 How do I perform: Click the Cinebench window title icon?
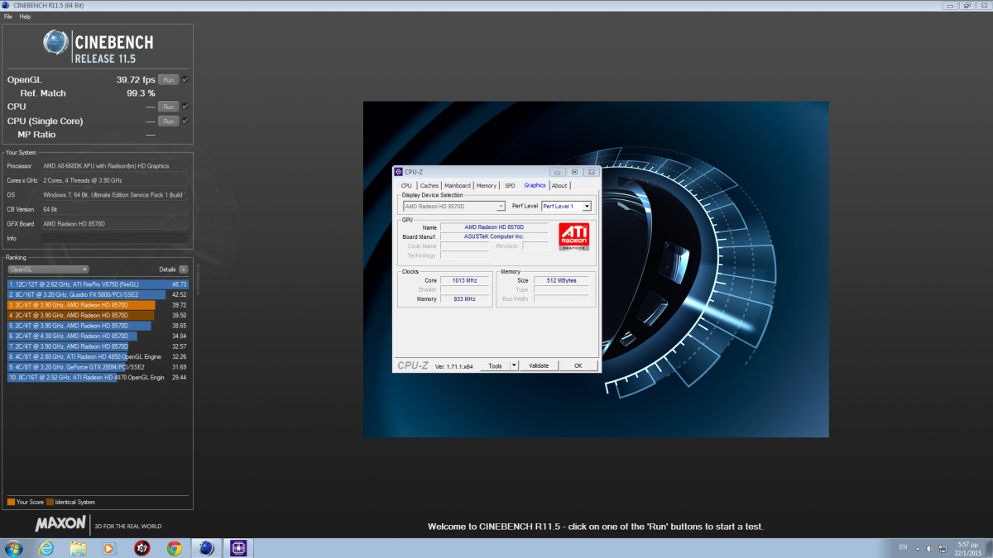click(x=6, y=5)
